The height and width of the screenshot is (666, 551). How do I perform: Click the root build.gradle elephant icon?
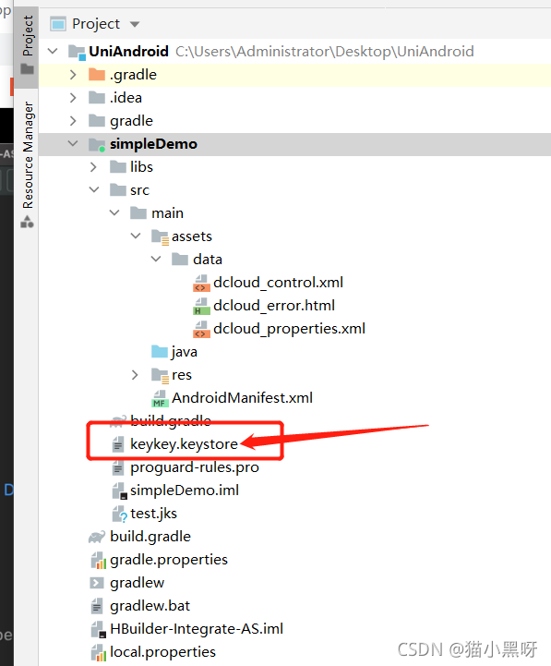point(97,537)
